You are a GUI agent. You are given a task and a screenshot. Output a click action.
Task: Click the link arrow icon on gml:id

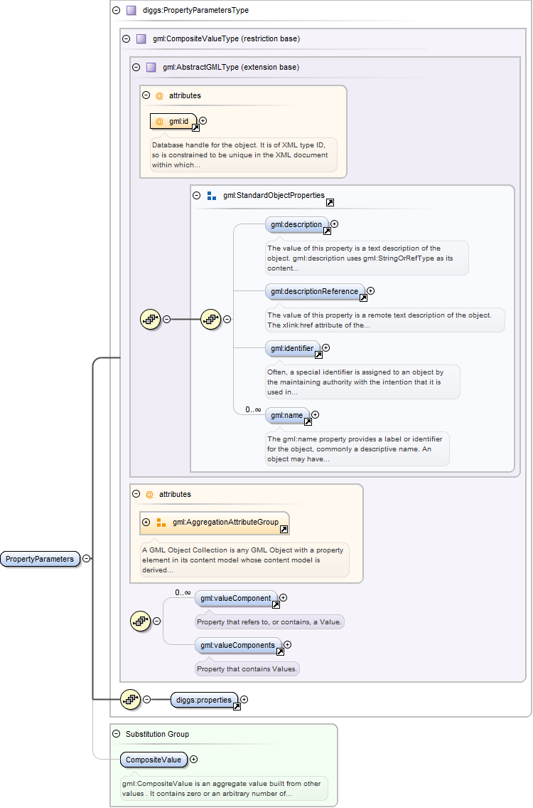click(196, 128)
